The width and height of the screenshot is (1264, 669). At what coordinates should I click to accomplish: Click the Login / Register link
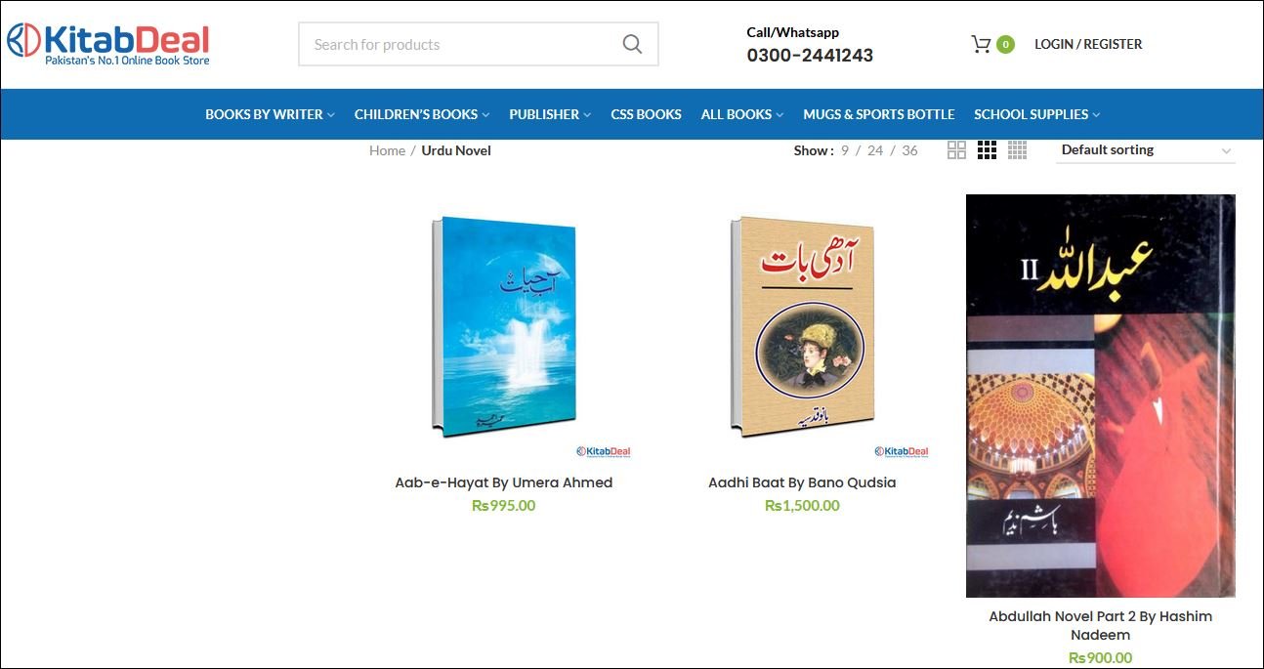(x=1088, y=44)
